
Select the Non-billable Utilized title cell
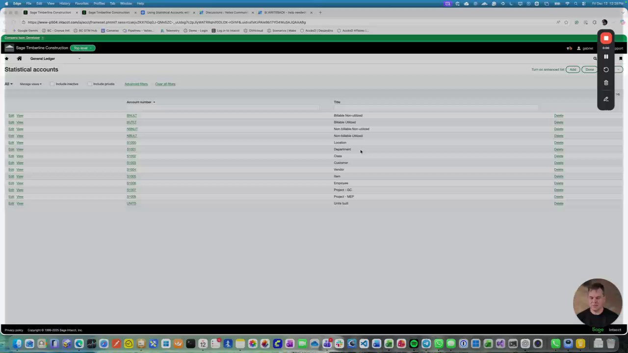click(x=348, y=136)
